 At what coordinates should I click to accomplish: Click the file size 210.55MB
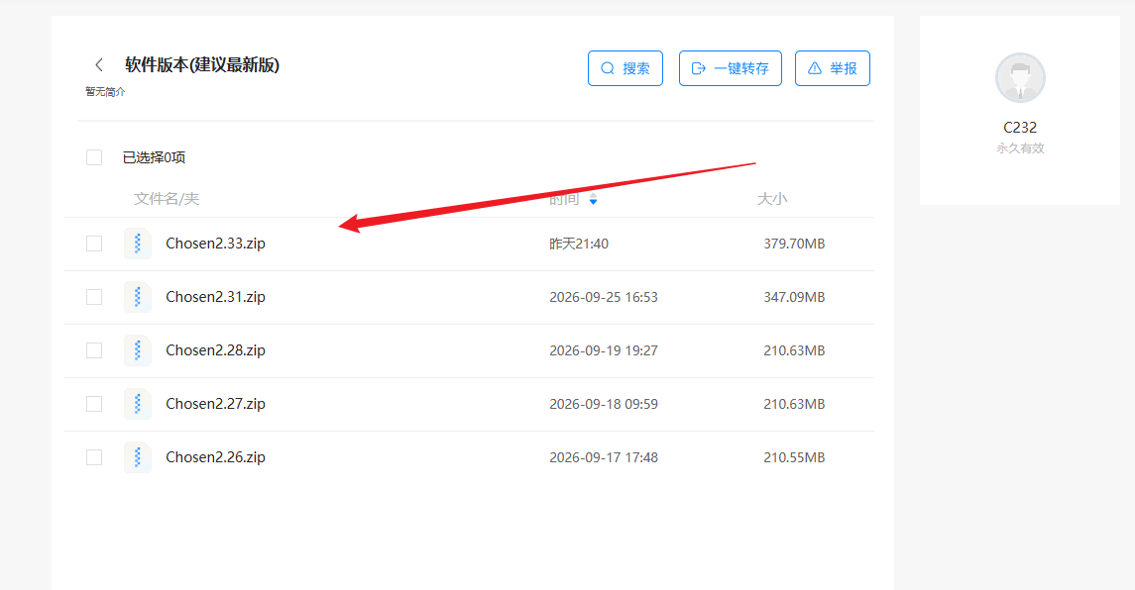pyautogui.click(x=794, y=457)
